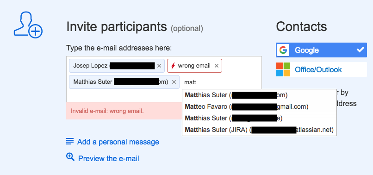Select the first Matthias Suter suggestion
The width and height of the screenshot is (373, 175).
pyautogui.click(x=259, y=95)
